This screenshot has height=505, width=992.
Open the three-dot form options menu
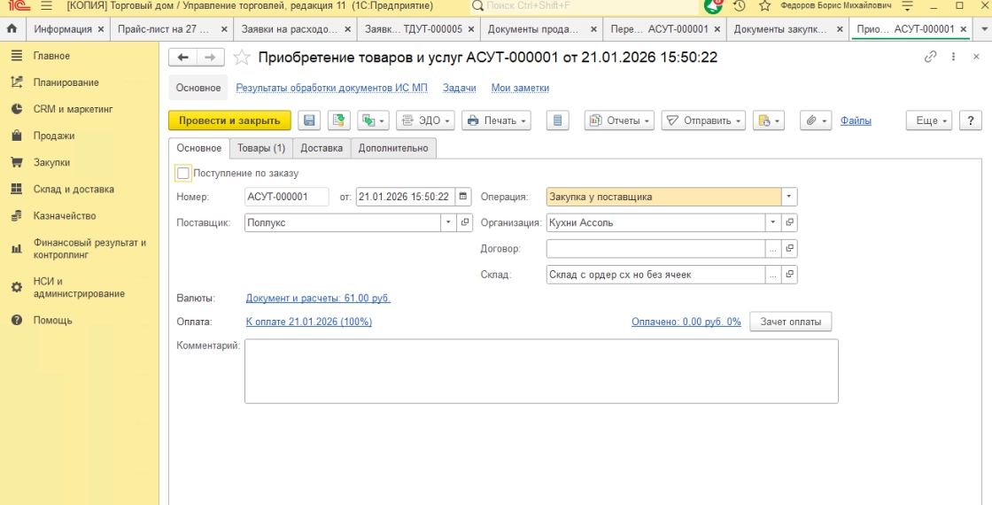tap(953, 57)
